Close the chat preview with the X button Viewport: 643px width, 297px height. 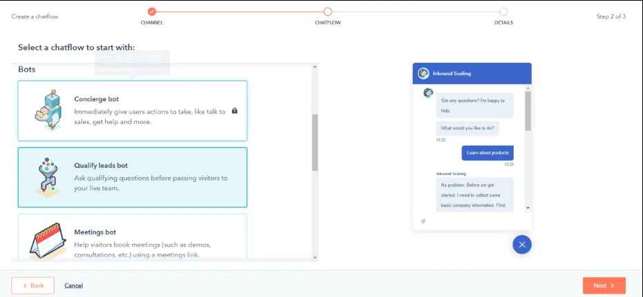click(x=522, y=245)
